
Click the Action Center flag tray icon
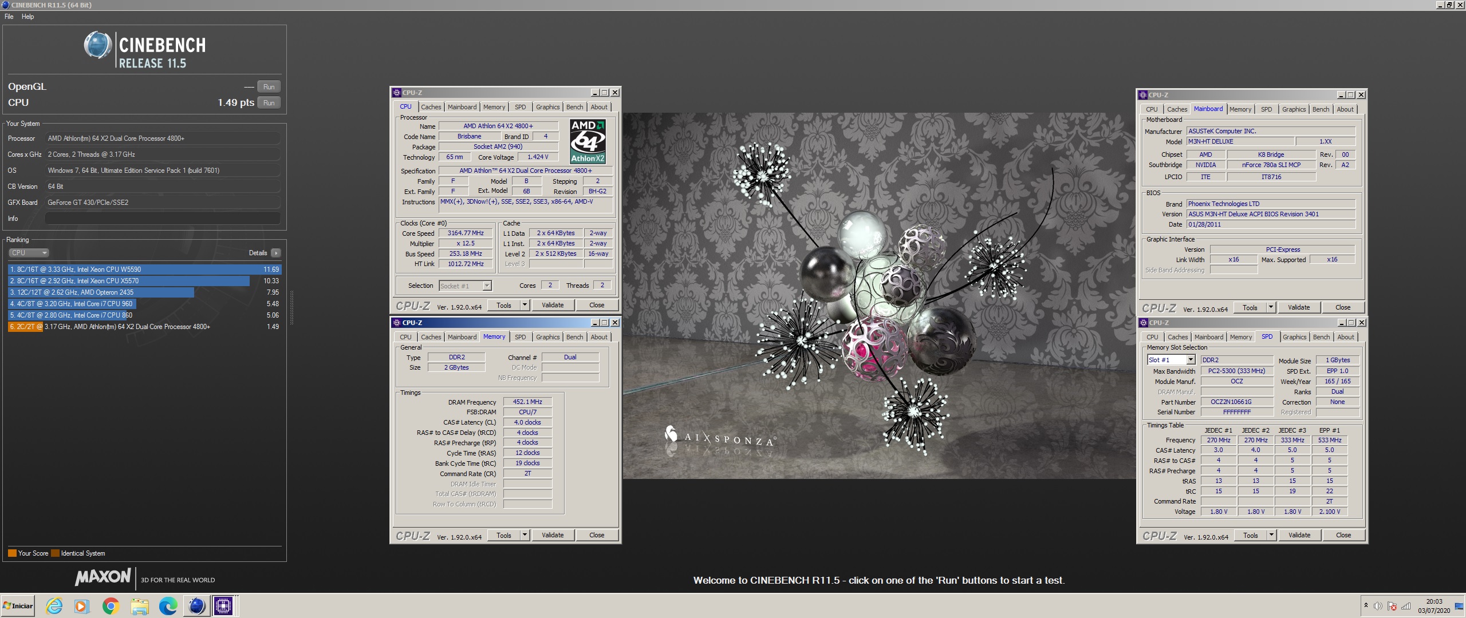tap(1392, 606)
